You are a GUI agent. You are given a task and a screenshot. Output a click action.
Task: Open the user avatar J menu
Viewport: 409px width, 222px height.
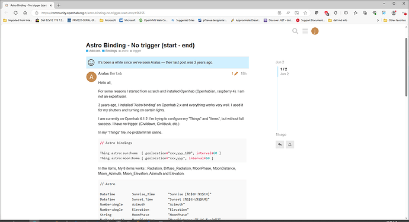pyautogui.click(x=315, y=31)
